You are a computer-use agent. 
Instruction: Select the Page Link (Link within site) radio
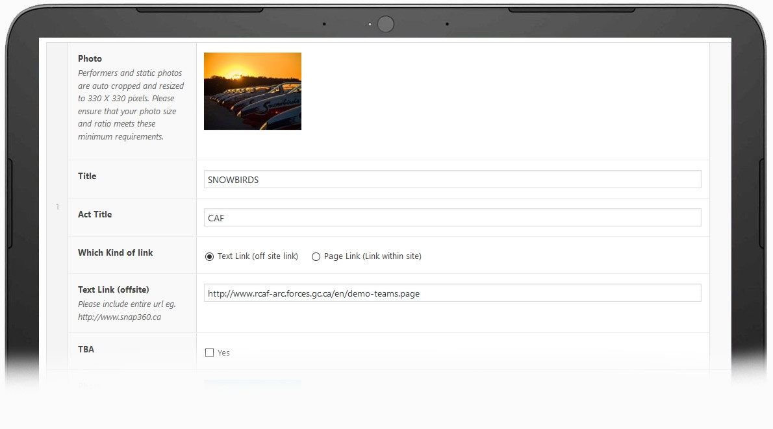[x=316, y=256]
